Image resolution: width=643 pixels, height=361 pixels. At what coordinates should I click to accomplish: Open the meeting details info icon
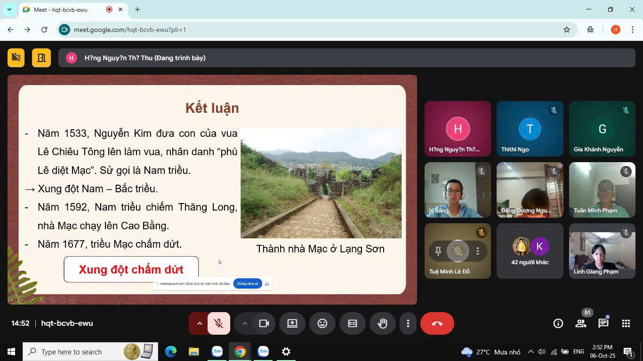pos(558,323)
